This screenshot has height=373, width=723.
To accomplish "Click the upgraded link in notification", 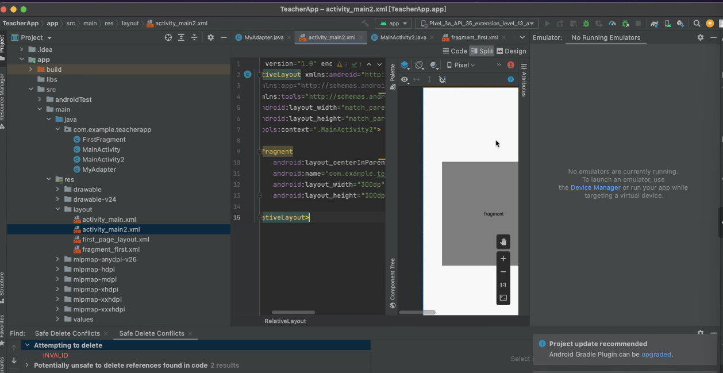I will [x=656, y=355].
